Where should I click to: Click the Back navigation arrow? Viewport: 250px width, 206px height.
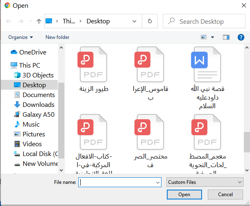point(9,21)
